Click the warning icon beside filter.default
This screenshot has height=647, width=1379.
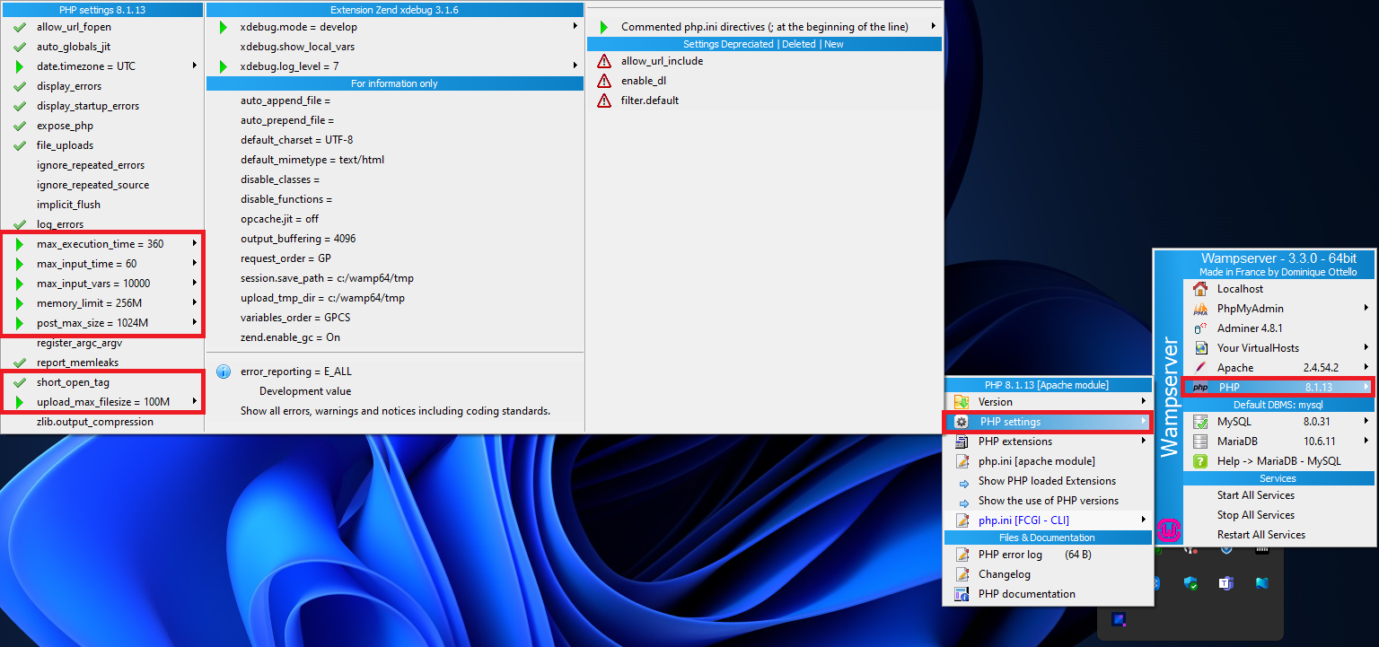click(x=604, y=101)
